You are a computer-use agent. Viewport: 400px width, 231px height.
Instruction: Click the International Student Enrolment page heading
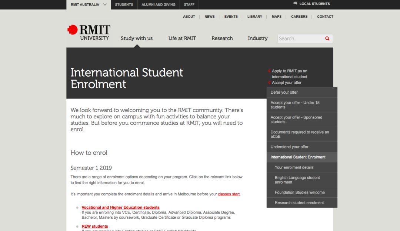coord(127,78)
